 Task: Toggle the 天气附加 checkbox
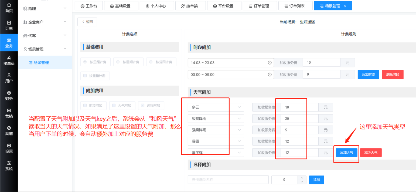[114, 106]
